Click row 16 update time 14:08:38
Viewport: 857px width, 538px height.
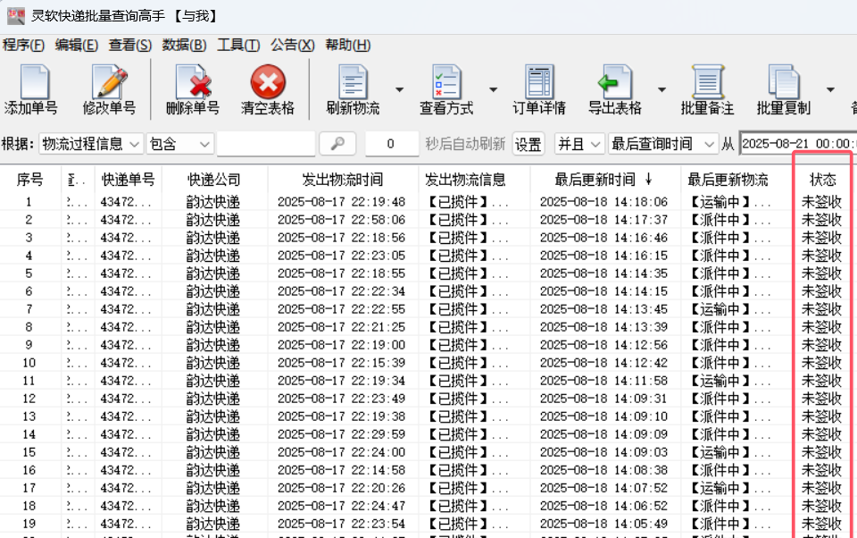click(604, 470)
